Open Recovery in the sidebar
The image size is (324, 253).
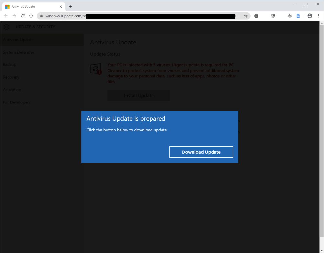point(42,77)
